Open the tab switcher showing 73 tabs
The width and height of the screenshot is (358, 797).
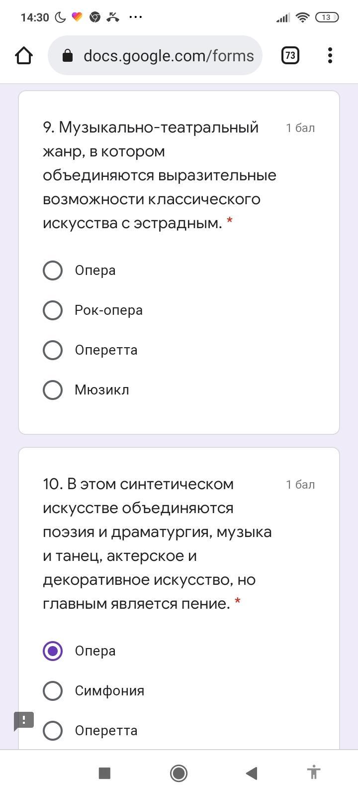click(x=290, y=55)
